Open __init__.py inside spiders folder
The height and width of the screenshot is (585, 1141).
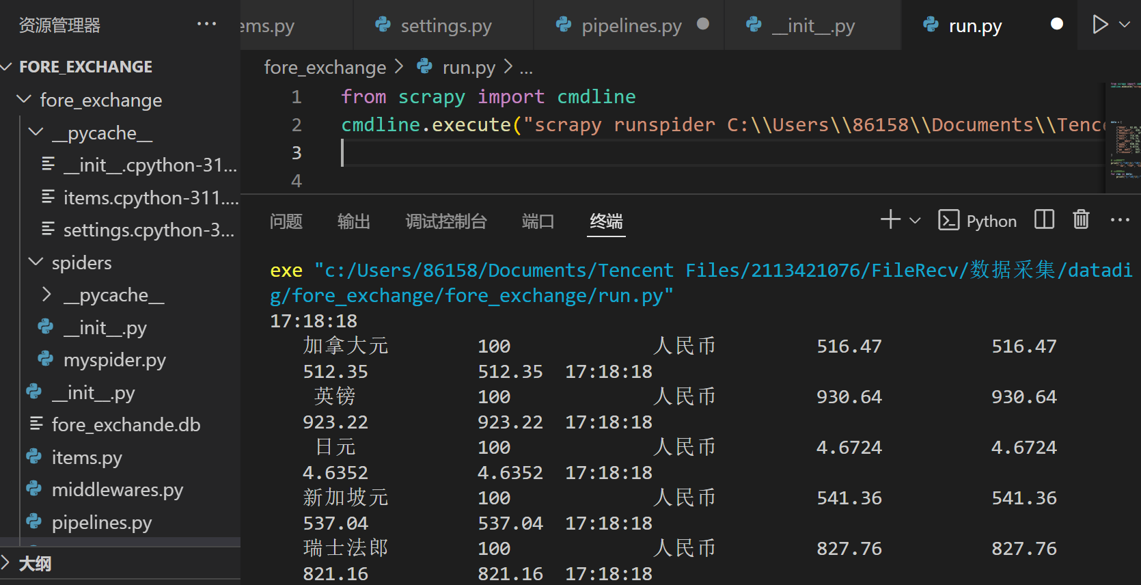tap(105, 327)
